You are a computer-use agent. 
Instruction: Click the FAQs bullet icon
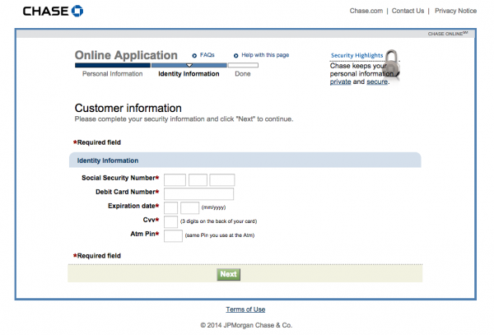[194, 56]
